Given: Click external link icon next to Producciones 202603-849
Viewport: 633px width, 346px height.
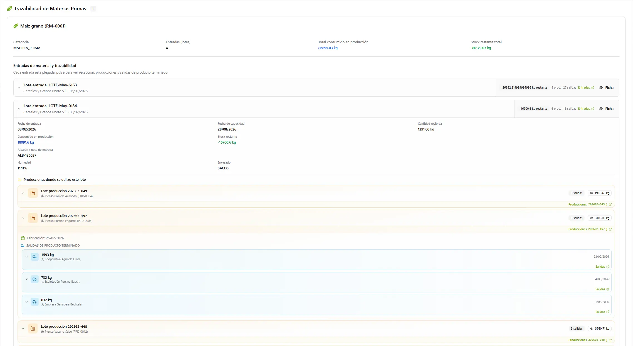Looking at the screenshot, I should pos(610,205).
